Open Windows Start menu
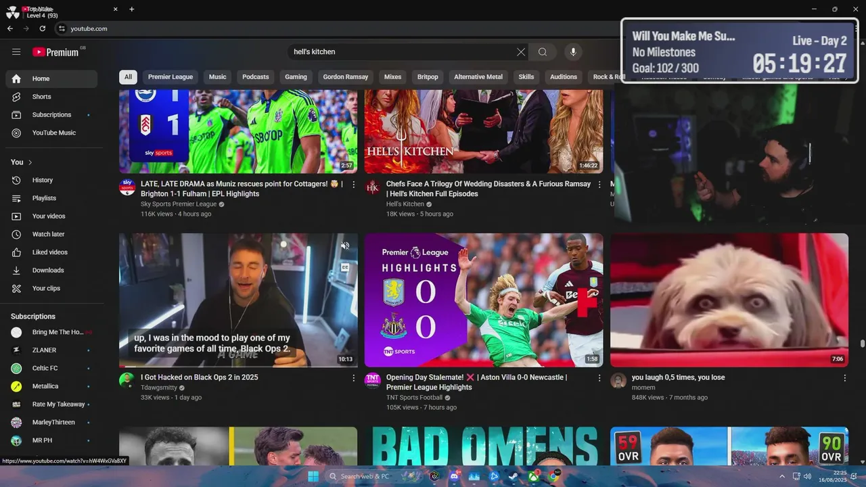The image size is (866, 487). point(313,476)
